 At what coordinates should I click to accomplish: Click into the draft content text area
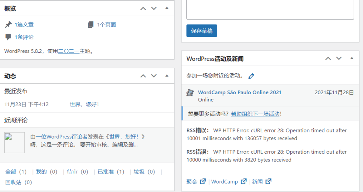(270, 10)
